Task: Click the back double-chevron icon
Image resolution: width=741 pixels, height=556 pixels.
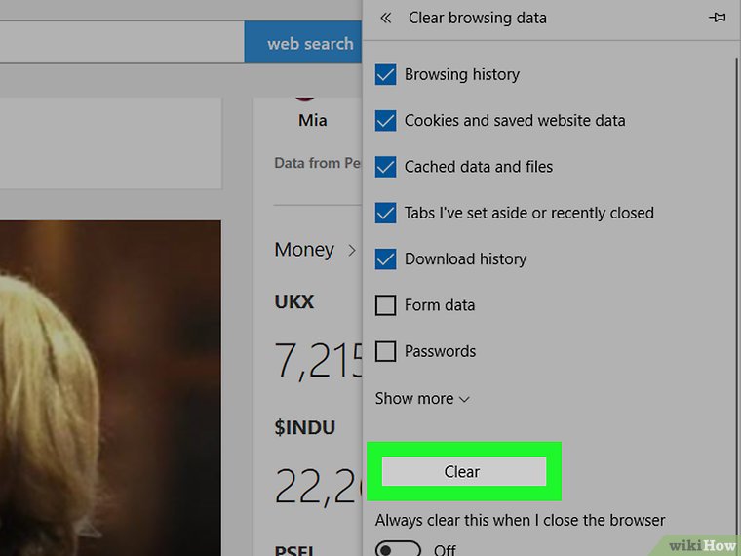Action: 386,18
